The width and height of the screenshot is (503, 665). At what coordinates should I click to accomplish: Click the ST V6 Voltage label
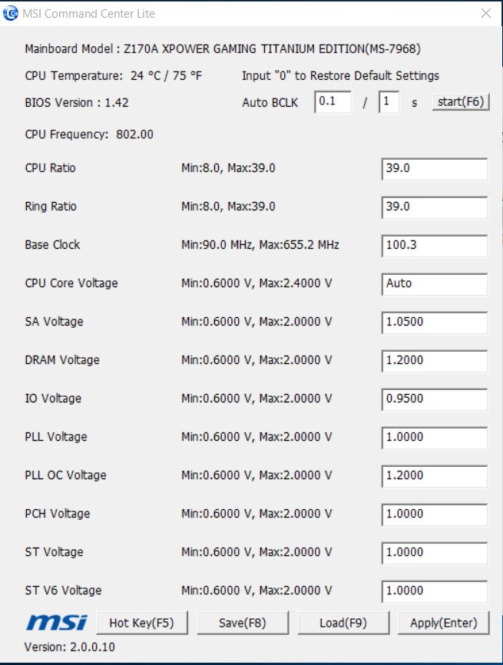coord(63,591)
